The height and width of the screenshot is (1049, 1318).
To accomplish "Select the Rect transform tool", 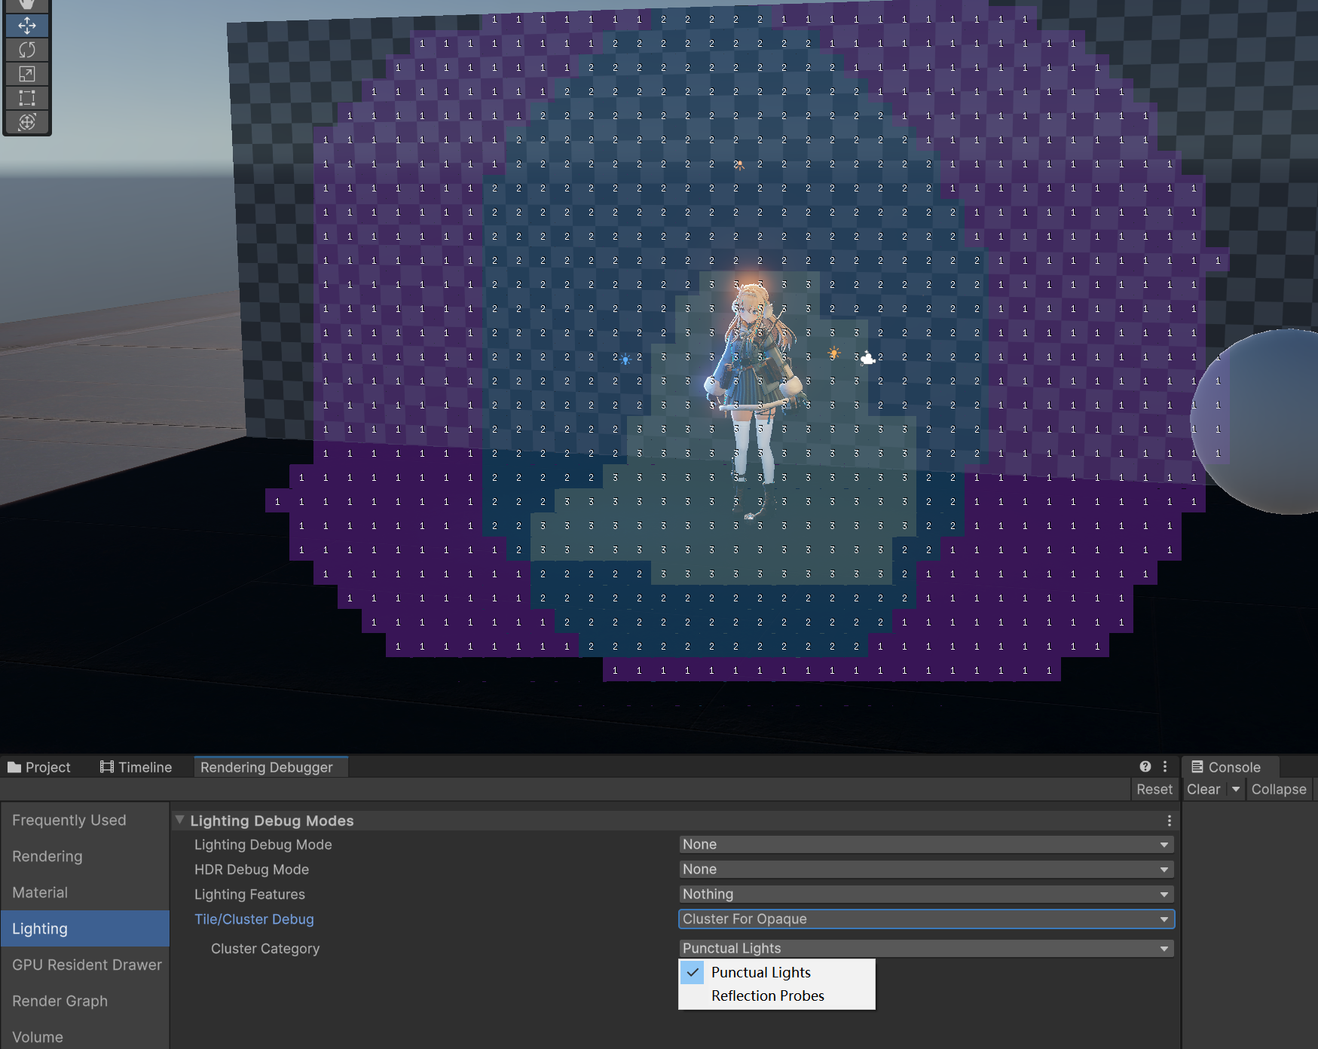I will pos(27,98).
